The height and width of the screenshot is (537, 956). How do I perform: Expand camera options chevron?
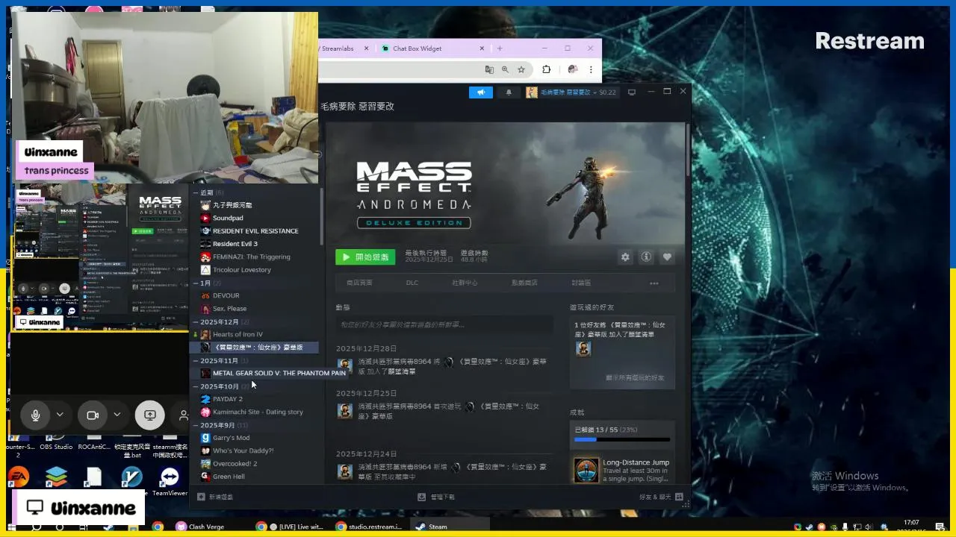tap(117, 415)
